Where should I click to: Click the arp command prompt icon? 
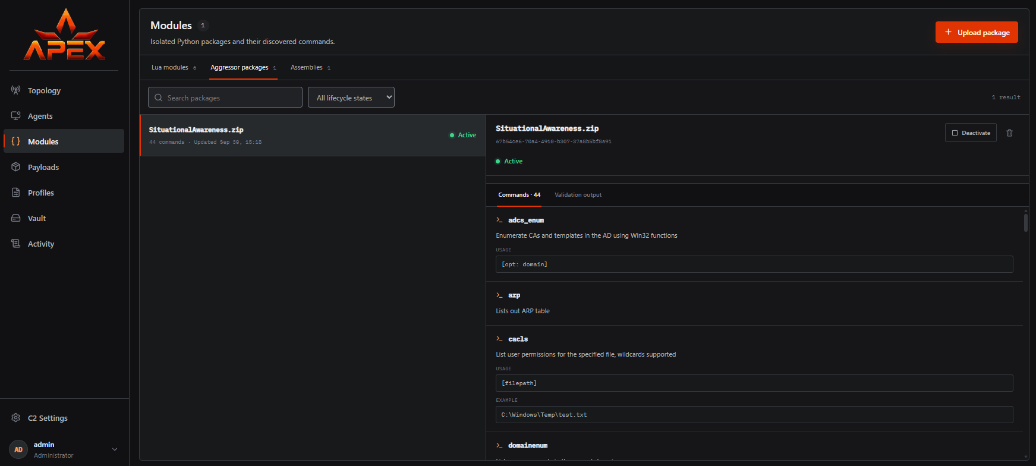(499, 295)
